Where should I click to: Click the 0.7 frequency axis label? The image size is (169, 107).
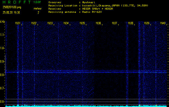tap(2, 88)
